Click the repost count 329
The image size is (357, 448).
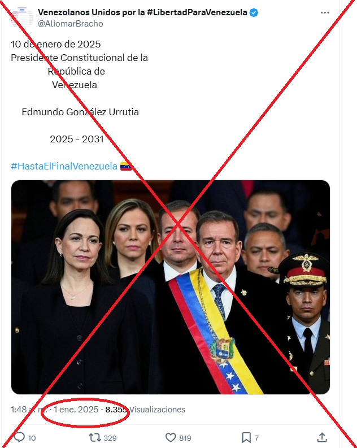[x=110, y=438]
